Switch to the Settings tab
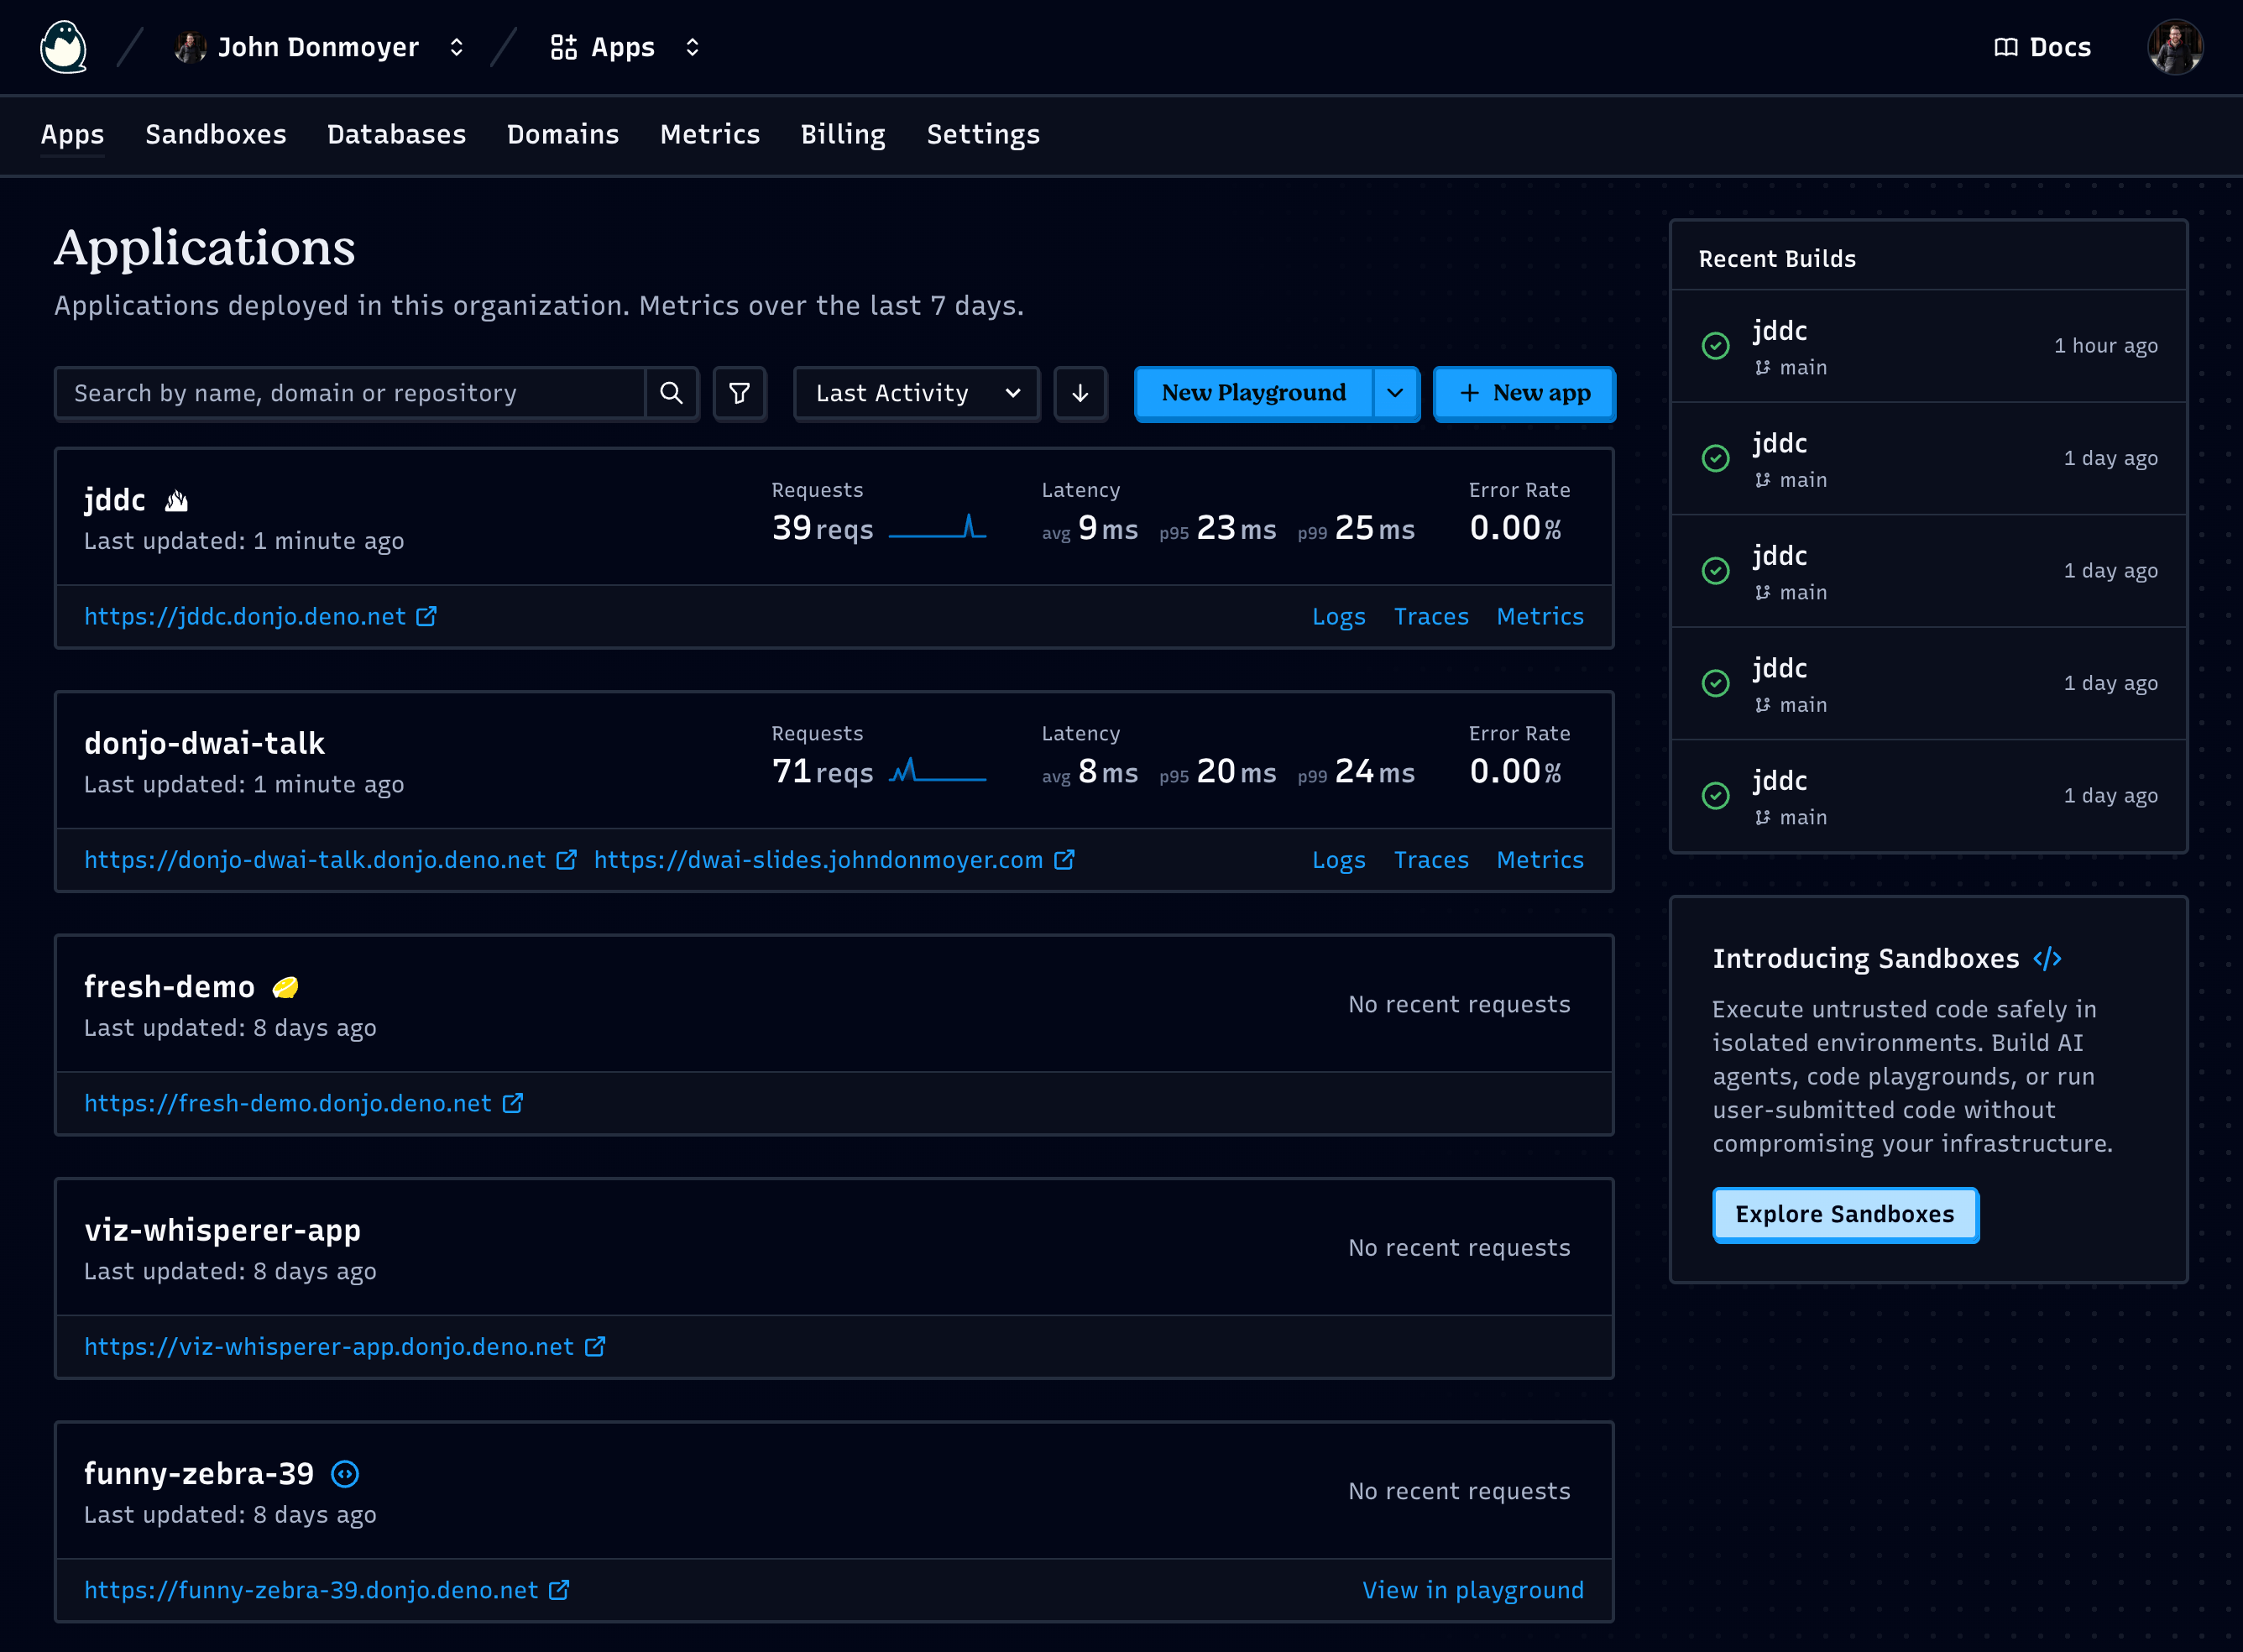 tap(983, 135)
